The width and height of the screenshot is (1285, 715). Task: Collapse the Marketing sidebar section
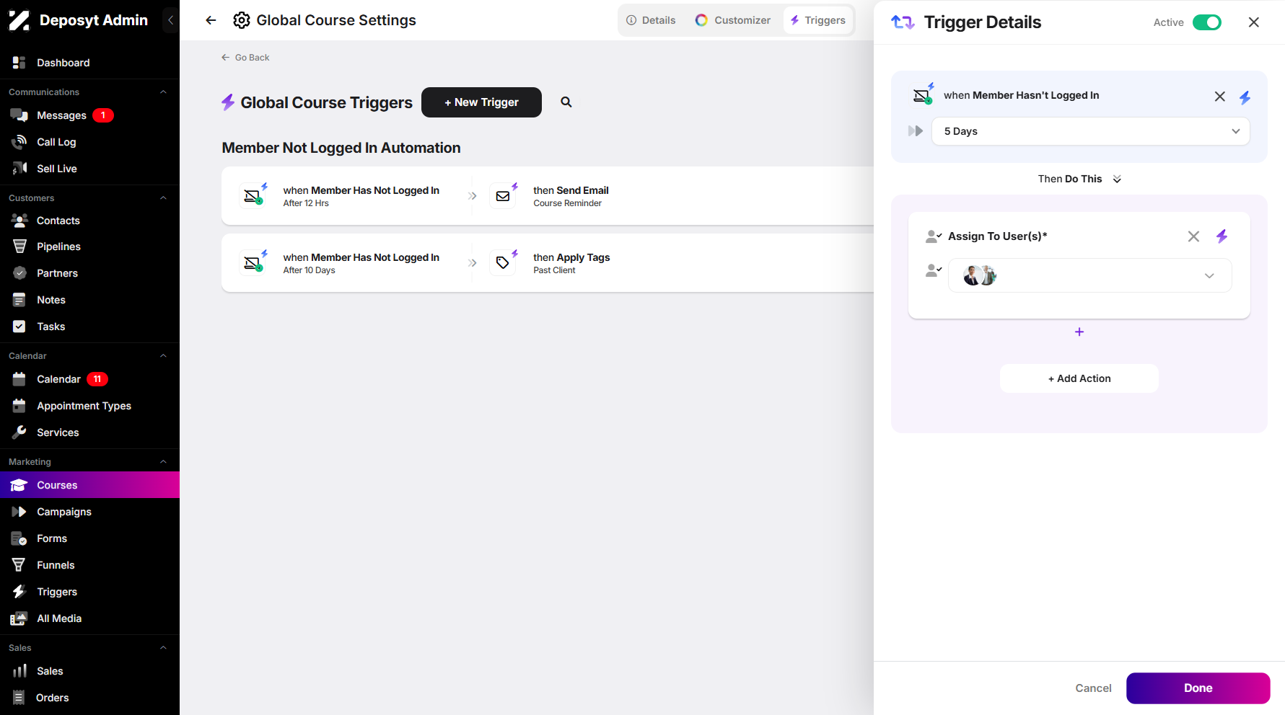(163, 462)
